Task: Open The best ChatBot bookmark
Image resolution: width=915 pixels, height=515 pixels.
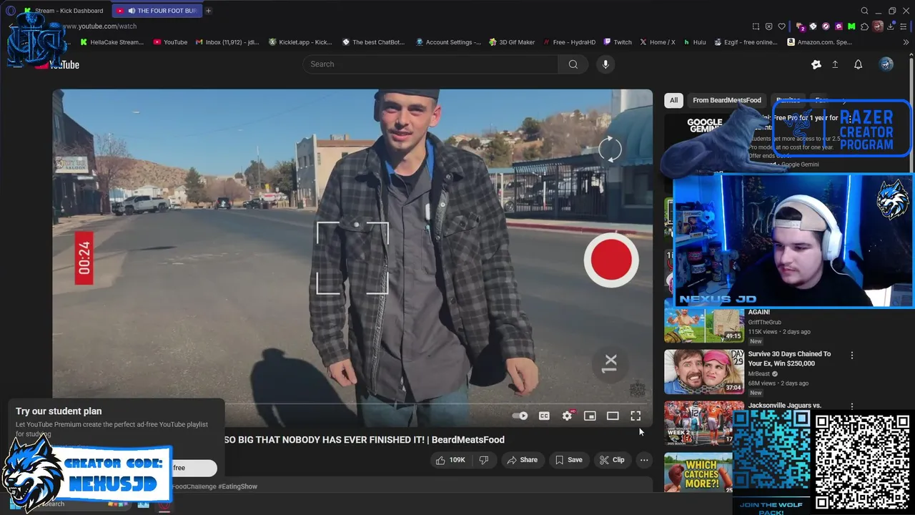Action: (373, 42)
